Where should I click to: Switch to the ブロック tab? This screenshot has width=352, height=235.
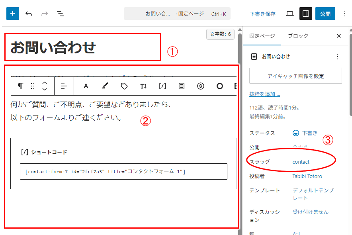click(x=298, y=36)
